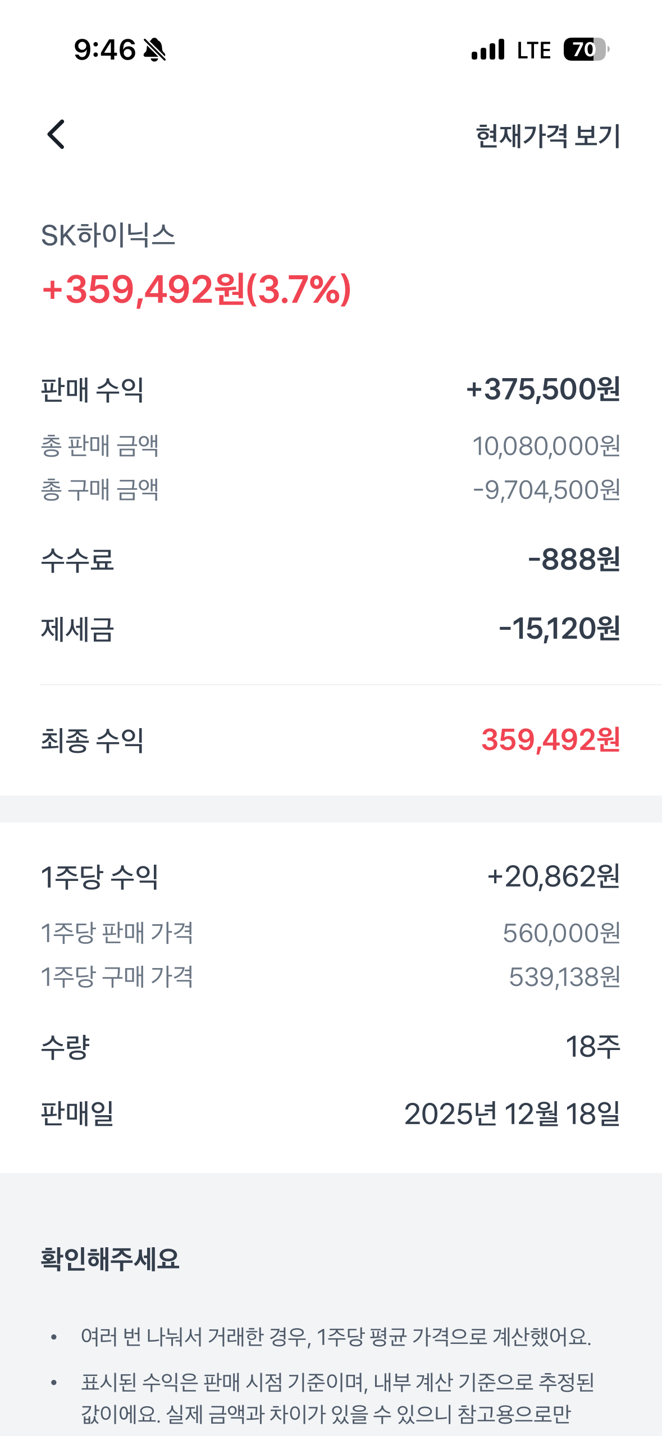Tap the 판매 수익 row
Image resolution: width=662 pixels, height=1436 pixels.
pyautogui.click(x=330, y=389)
